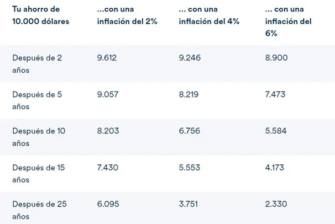335x224 pixels.
Task: Select the 'Después de 5 años' row label
Action: point(36,100)
